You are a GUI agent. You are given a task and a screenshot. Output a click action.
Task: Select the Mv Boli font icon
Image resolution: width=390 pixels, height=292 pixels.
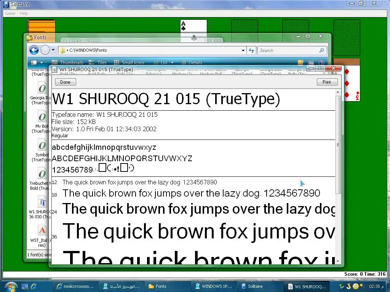(42, 116)
